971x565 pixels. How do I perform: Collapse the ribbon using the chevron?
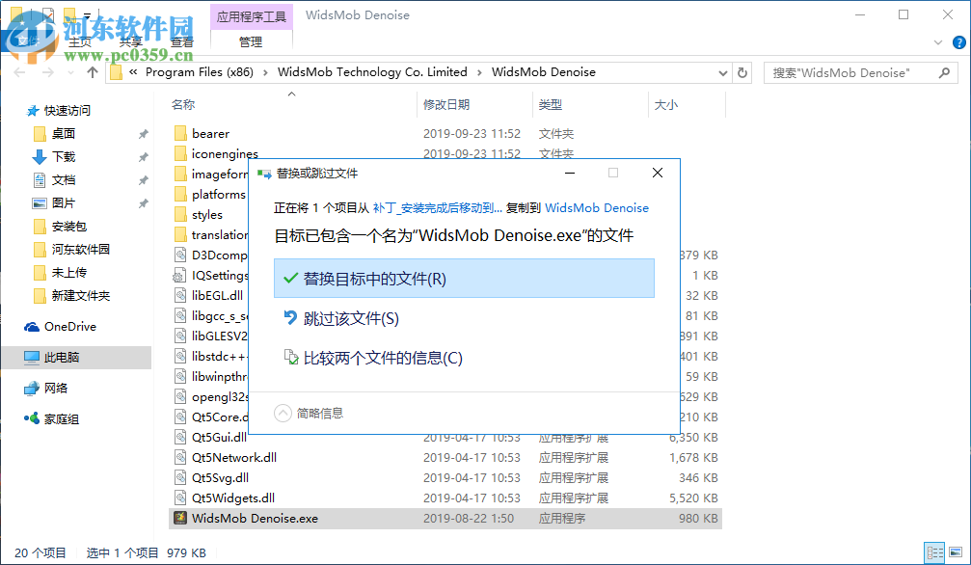(x=936, y=42)
